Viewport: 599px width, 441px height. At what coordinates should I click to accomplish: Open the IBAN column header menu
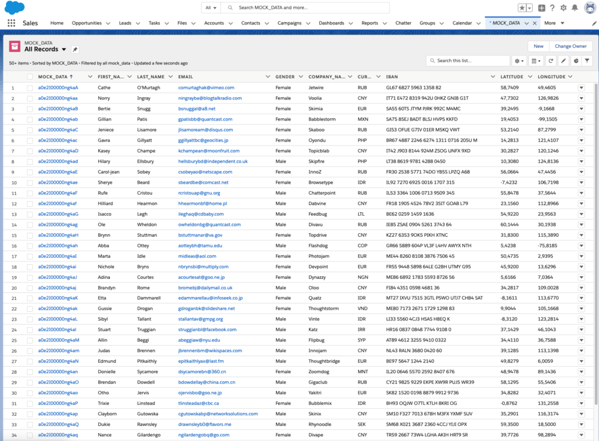click(x=493, y=77)
